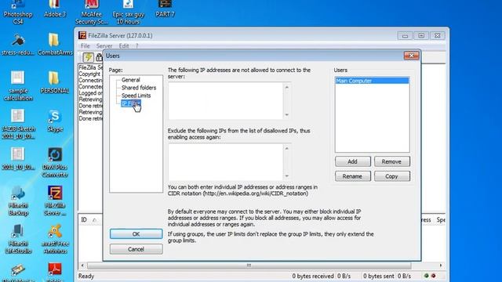Open sample calculation document icon
The height and width of the screenshot is (282, 502).
(x=18, y=85)
